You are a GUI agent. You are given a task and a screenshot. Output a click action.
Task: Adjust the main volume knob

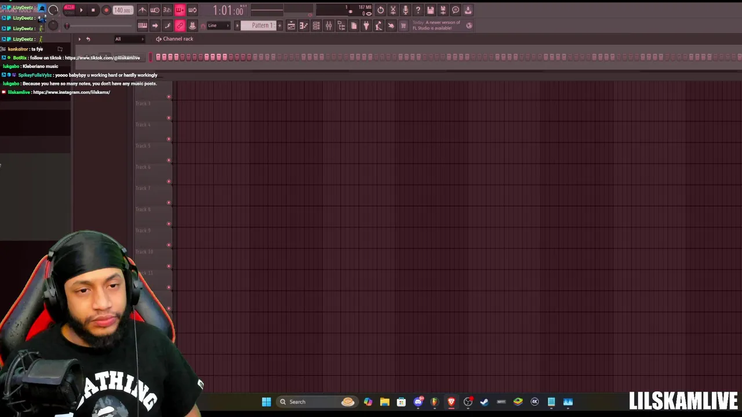tap(53, 10)
